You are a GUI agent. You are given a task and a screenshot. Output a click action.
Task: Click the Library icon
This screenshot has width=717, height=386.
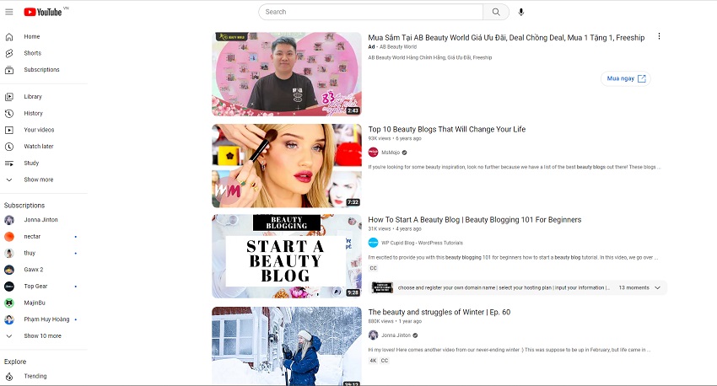point(9,97)
